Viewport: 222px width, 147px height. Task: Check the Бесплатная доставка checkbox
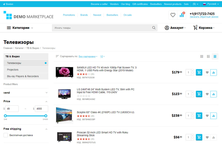click(6, 135)
